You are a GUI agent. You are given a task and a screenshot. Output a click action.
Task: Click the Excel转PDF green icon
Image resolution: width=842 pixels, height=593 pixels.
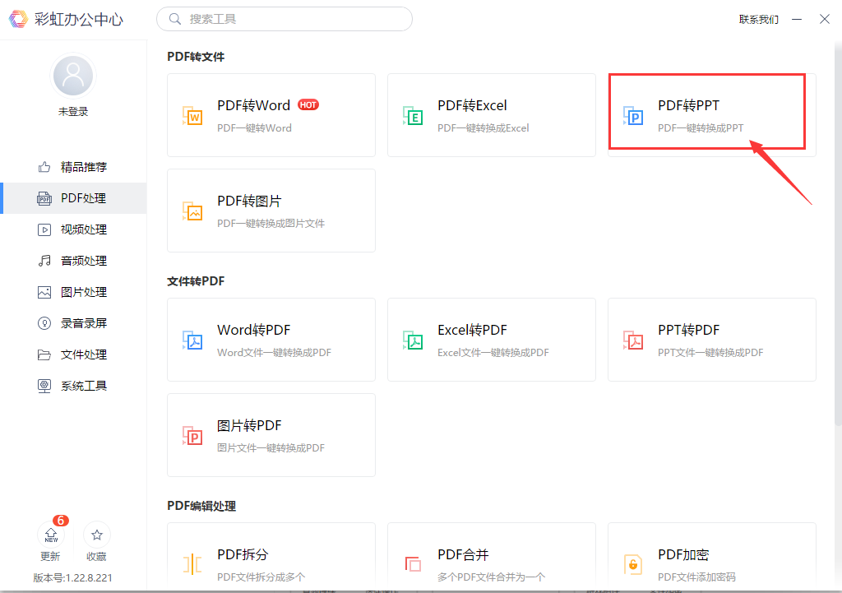(413, 340)
